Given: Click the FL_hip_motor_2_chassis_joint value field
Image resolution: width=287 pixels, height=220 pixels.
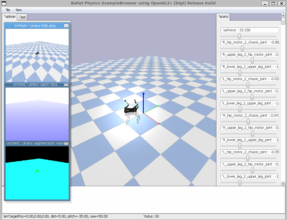Looking at the screenshot, I should tap(250, 79).
